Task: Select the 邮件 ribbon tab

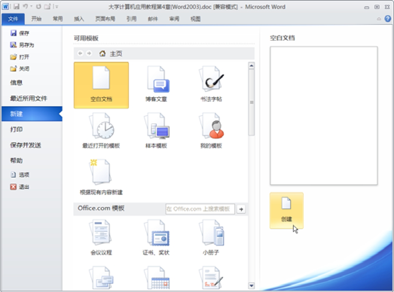Action: (x=153, y=19)
